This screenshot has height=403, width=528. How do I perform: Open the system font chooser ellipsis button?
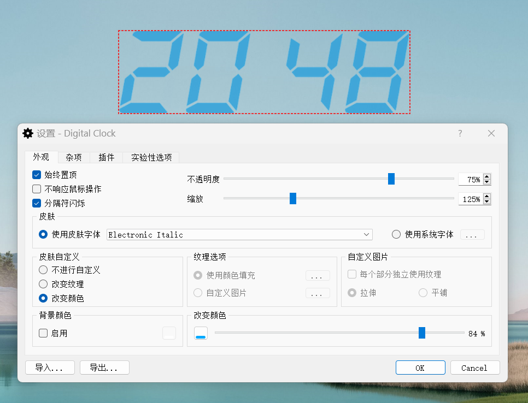click(x=472, y=235)
